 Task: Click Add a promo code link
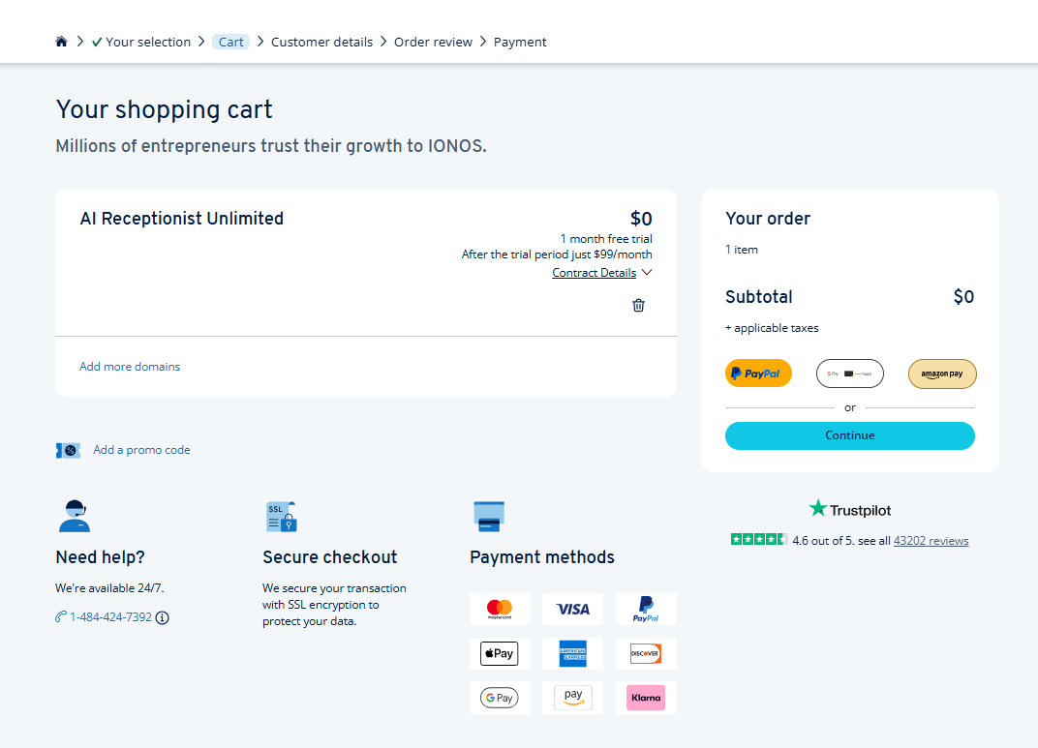[141, 450]
